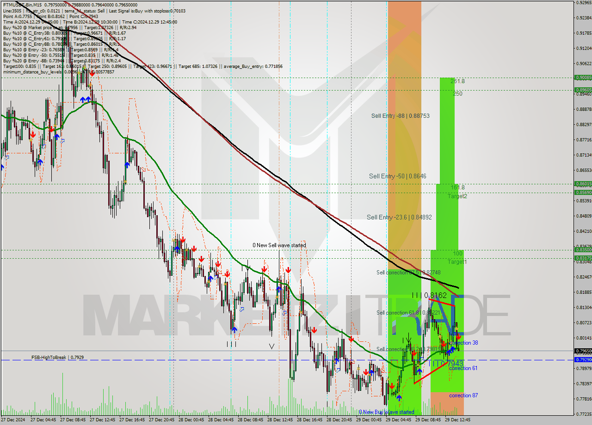Click the 'Target100: 0.835' targets line

click(x=142, y=66)
